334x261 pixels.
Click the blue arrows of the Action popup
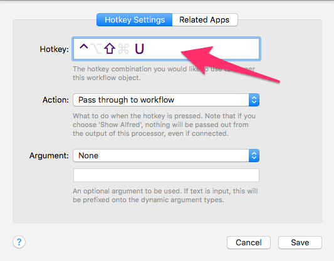tap(254, 100)
